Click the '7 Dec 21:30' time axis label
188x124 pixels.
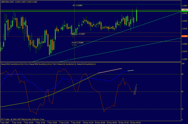click(64, 123)
